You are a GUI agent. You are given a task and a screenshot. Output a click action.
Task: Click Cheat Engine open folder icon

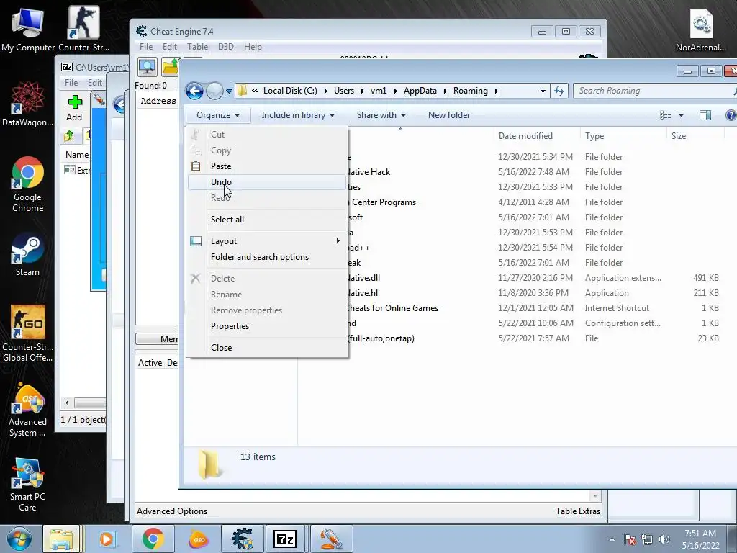tap(170, 67)
